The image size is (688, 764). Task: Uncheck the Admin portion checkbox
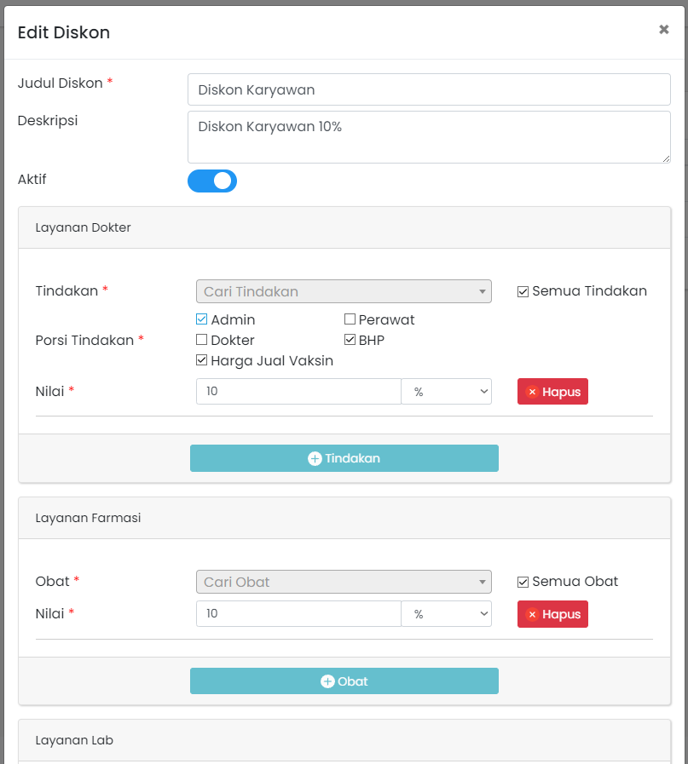pos(202,320)
